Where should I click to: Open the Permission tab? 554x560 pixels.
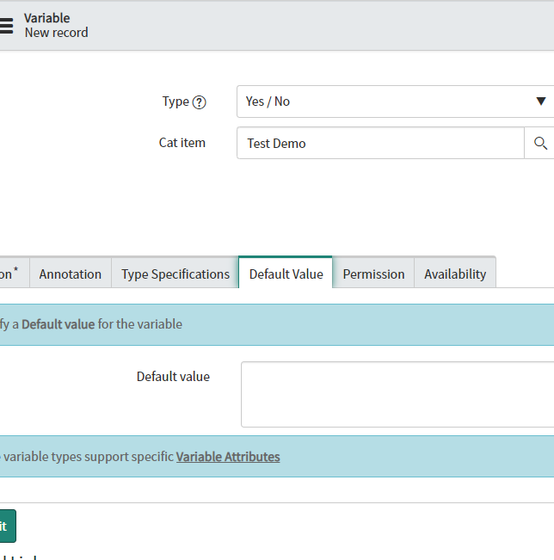373,274
